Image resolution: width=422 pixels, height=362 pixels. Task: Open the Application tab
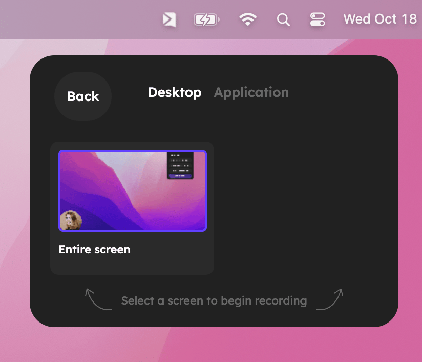click(x=251, y=92)
